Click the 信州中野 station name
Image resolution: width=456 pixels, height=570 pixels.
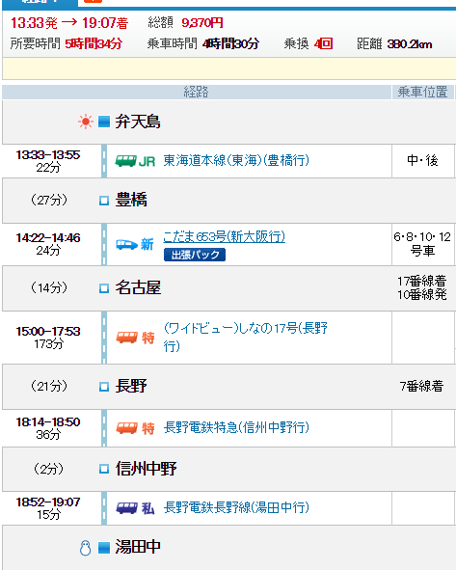(x=147, y=469)
